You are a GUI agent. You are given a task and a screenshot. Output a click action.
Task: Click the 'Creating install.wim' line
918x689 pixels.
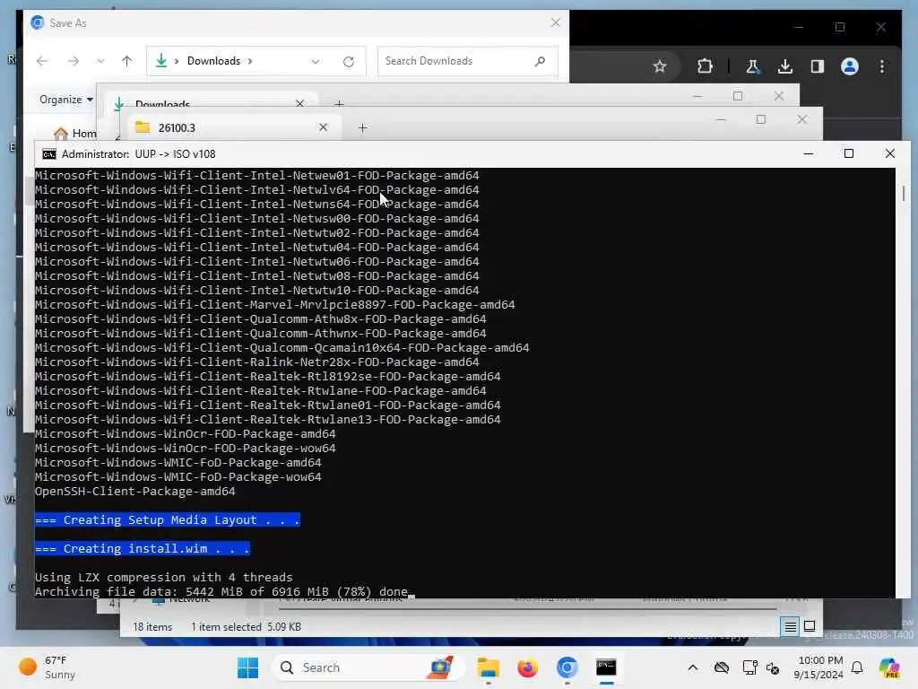click(143, 548)
